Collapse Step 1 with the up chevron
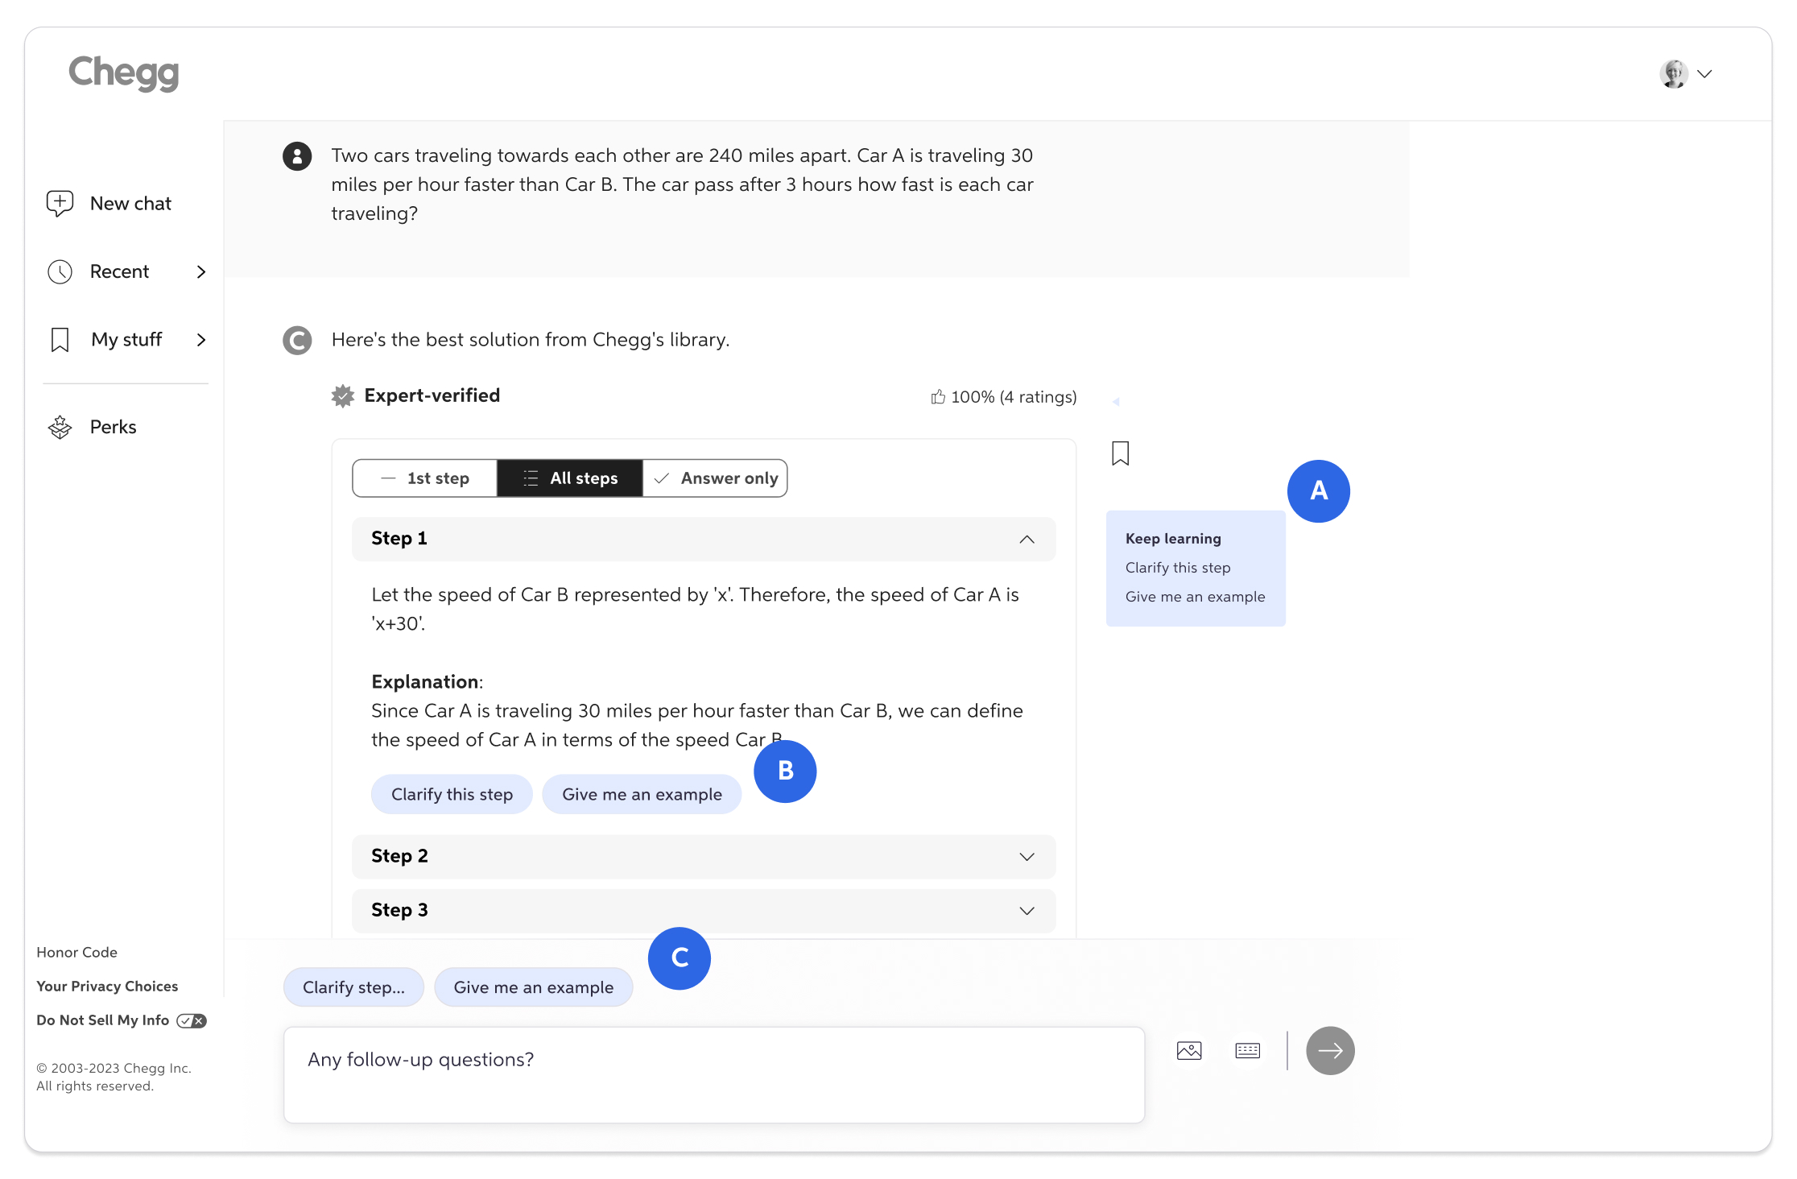The image size is (1797, 1179). pyautogui.click(x=1027, y=540)
